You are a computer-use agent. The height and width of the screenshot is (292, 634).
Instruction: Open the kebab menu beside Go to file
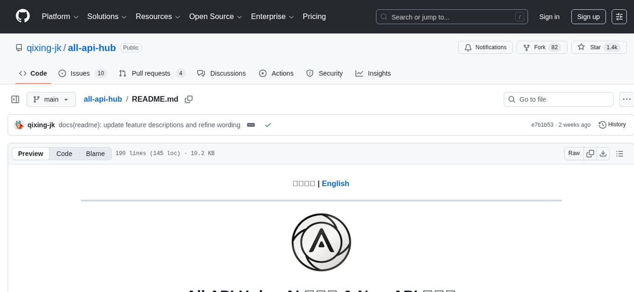pyautogui.click(x=627, y=99)
